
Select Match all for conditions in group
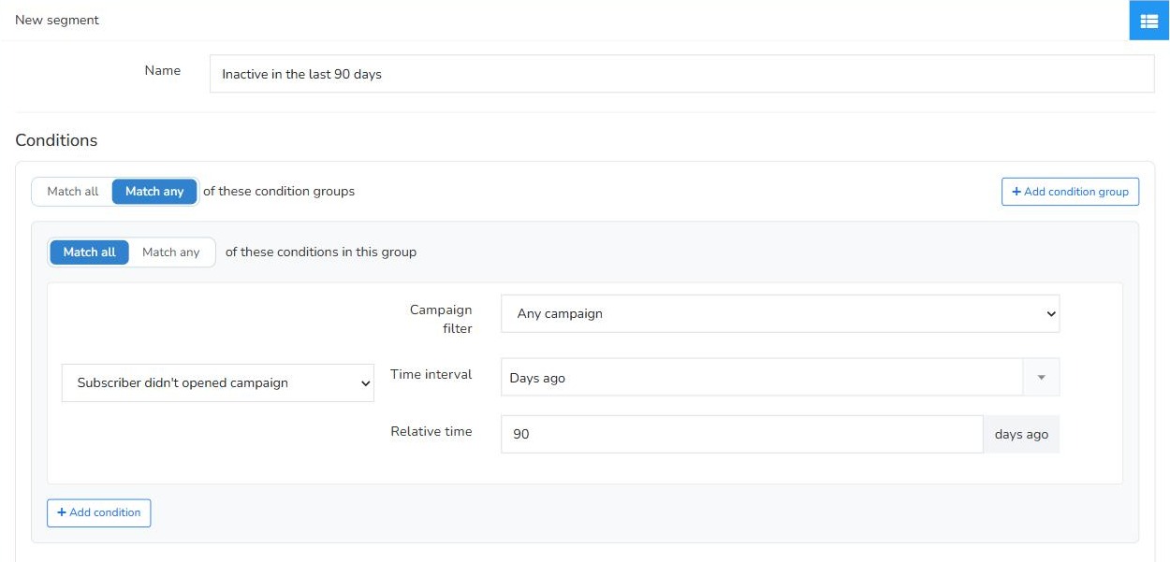(89, 252)
